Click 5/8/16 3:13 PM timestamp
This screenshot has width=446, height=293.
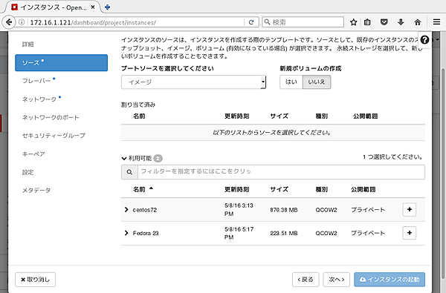pyautogui.click(x=239, y=209)
